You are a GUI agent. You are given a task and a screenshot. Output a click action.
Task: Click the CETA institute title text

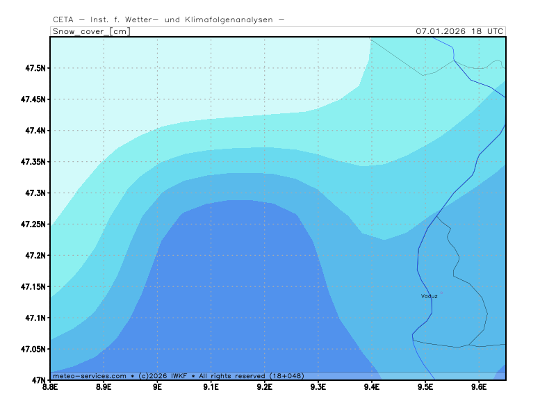click(168, 20)
